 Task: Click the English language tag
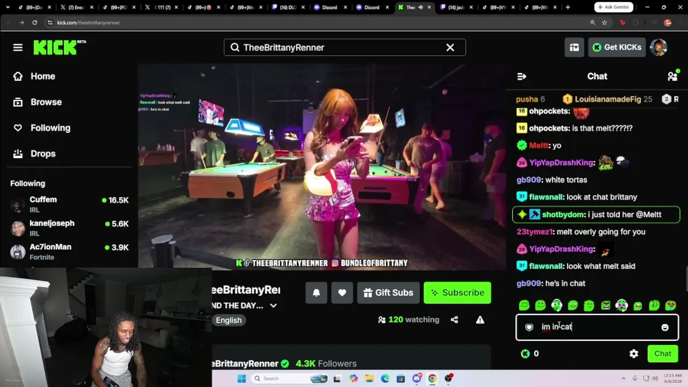(x=229, y=320)
